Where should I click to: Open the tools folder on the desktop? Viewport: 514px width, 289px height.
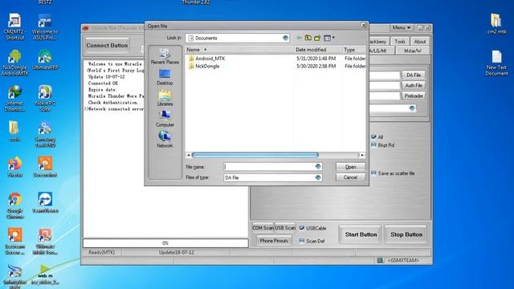pos(14,131)
